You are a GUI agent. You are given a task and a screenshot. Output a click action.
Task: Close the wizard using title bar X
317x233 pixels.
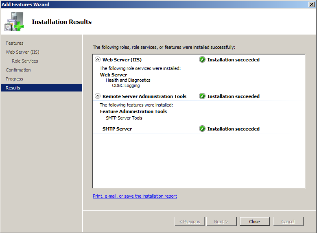pyautogui.click(x=312, y=4)
